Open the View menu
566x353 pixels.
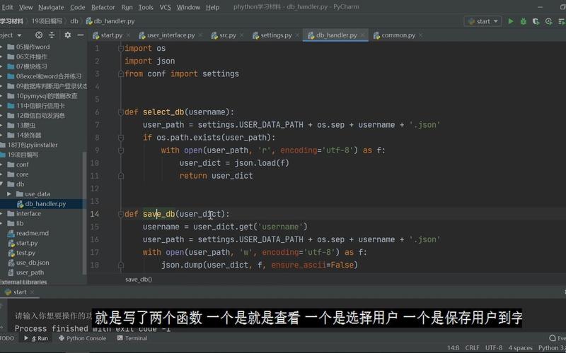point(25,7)
